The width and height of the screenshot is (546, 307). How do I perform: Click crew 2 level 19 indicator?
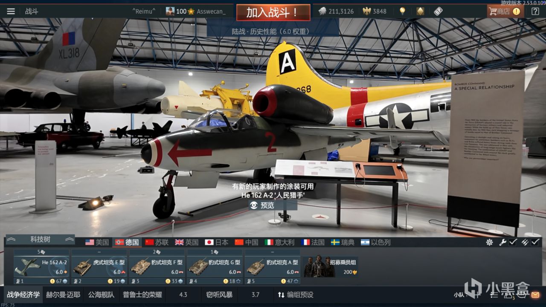click(x=116, y=281)
